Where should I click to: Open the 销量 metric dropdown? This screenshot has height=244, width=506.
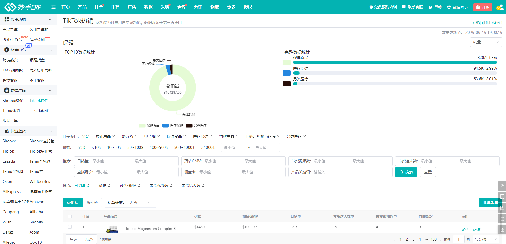click(486, 42)
